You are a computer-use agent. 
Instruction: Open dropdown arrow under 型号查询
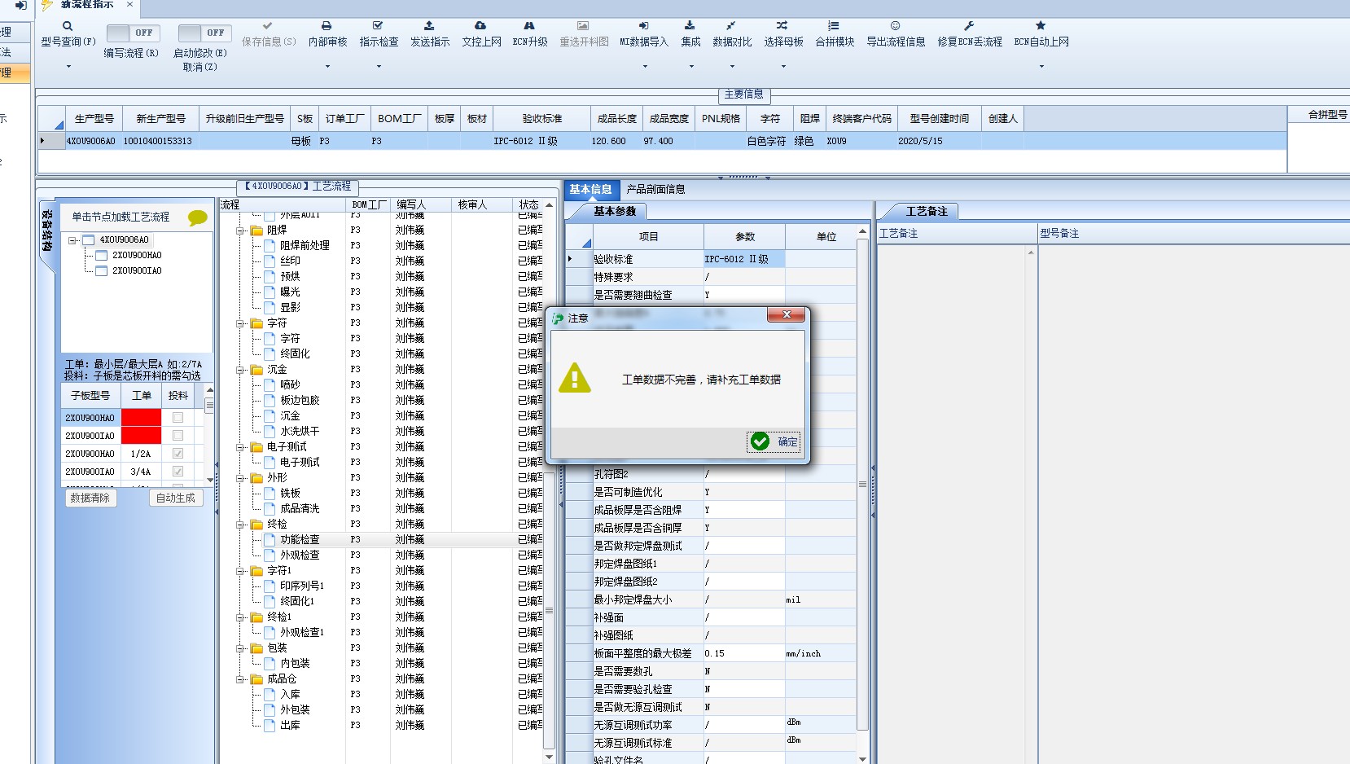pos(68,66)
